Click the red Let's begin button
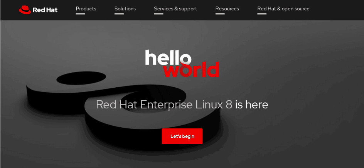The width and height of the screenshot is (364, 168). (182, 136)
